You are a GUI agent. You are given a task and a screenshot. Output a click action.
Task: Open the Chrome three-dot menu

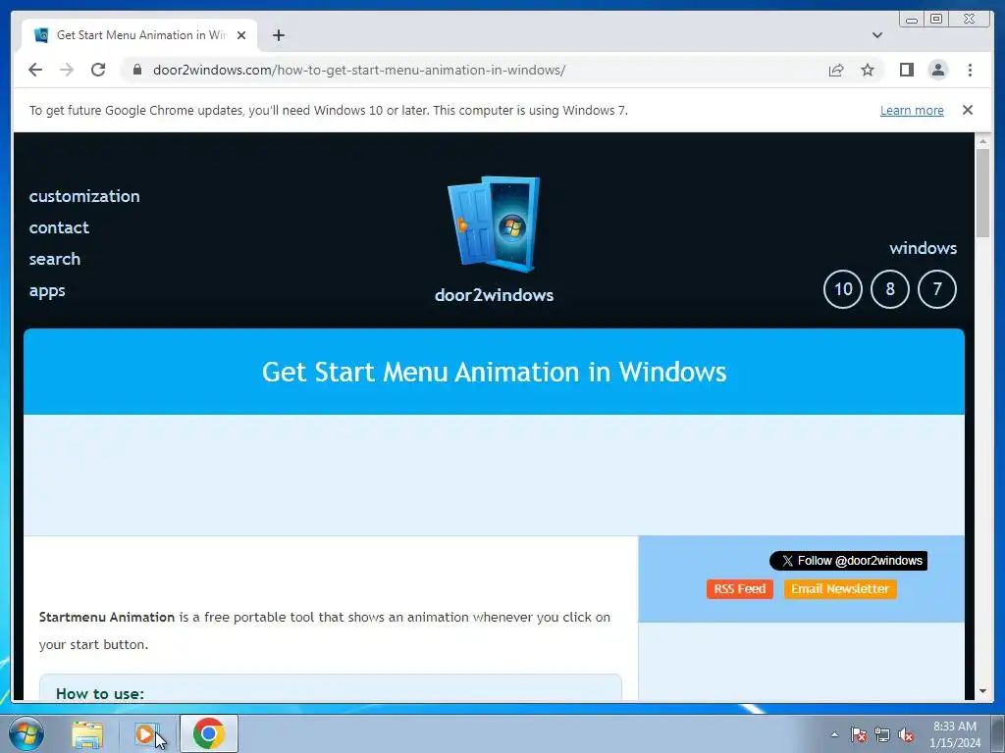tap(970, 70)
